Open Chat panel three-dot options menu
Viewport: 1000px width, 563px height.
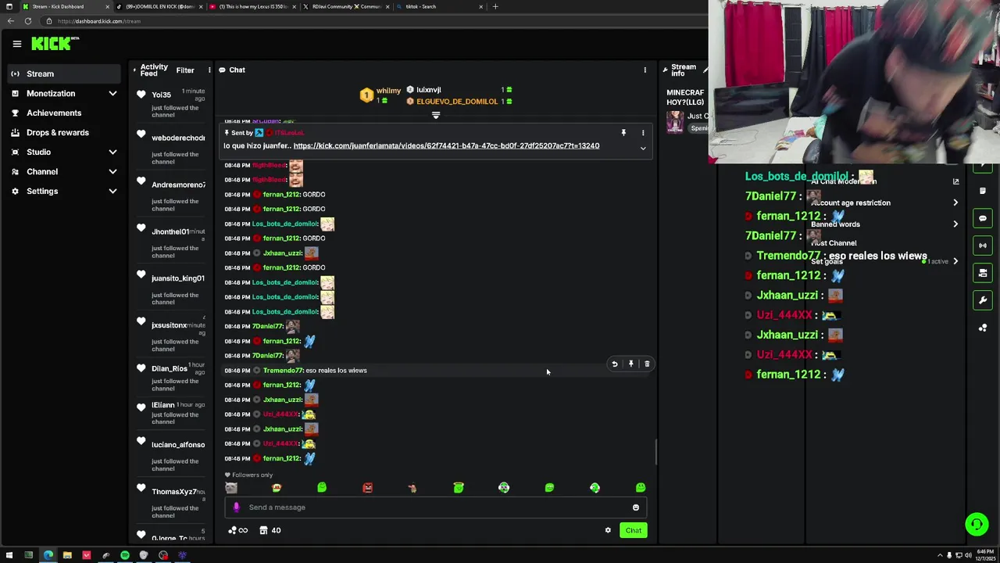645,70
